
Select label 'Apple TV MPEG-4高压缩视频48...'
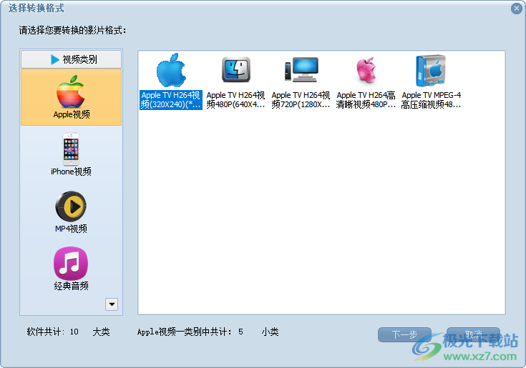pyautogui.click(x=431, y=100)
